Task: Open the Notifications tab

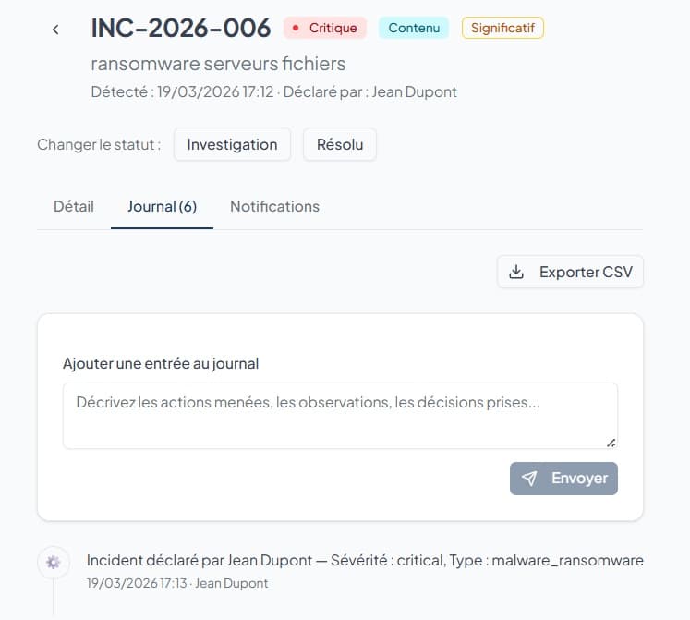Action: [x=274, y=206]
